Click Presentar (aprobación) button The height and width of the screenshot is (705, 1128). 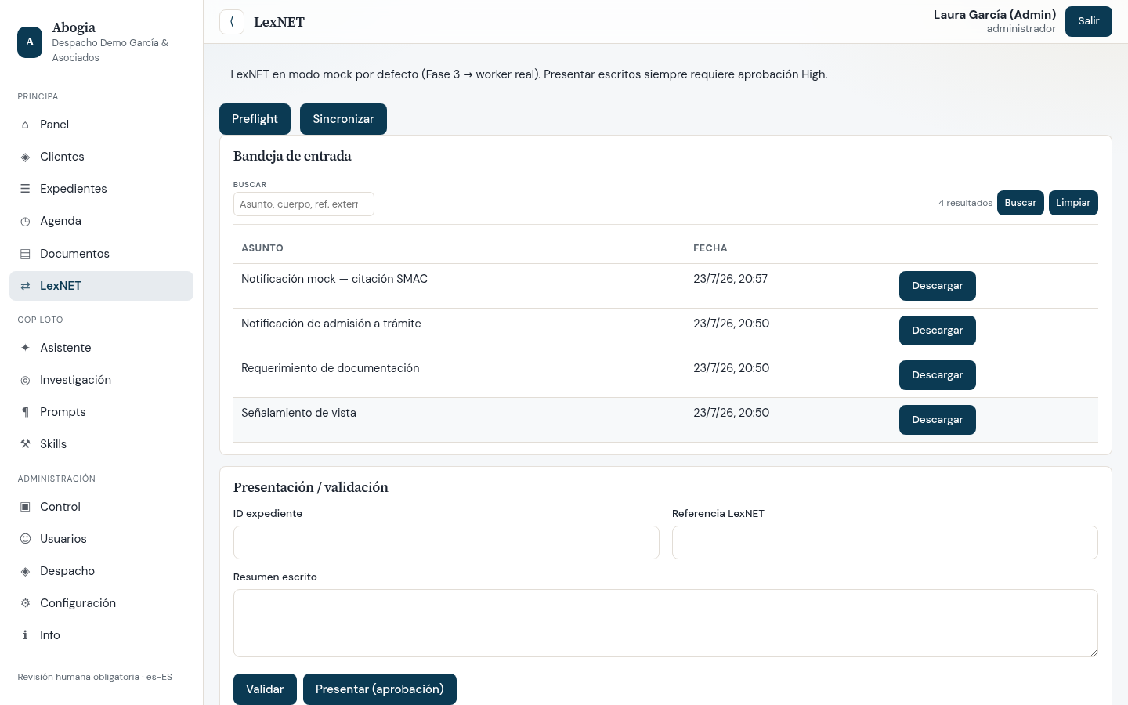(x=380, y=689)
